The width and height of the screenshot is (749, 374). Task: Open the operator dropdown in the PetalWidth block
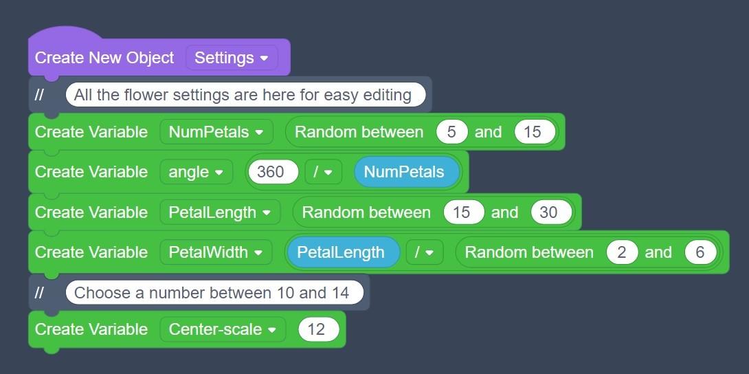(x=424, y=252)
